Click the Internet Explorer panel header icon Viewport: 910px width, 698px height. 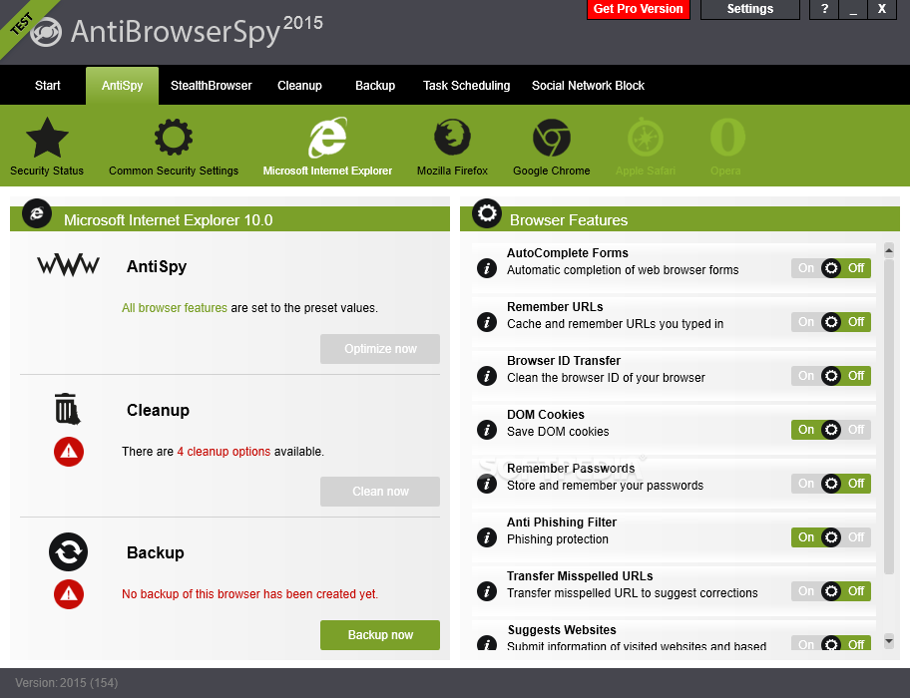[x=37, y=213]
